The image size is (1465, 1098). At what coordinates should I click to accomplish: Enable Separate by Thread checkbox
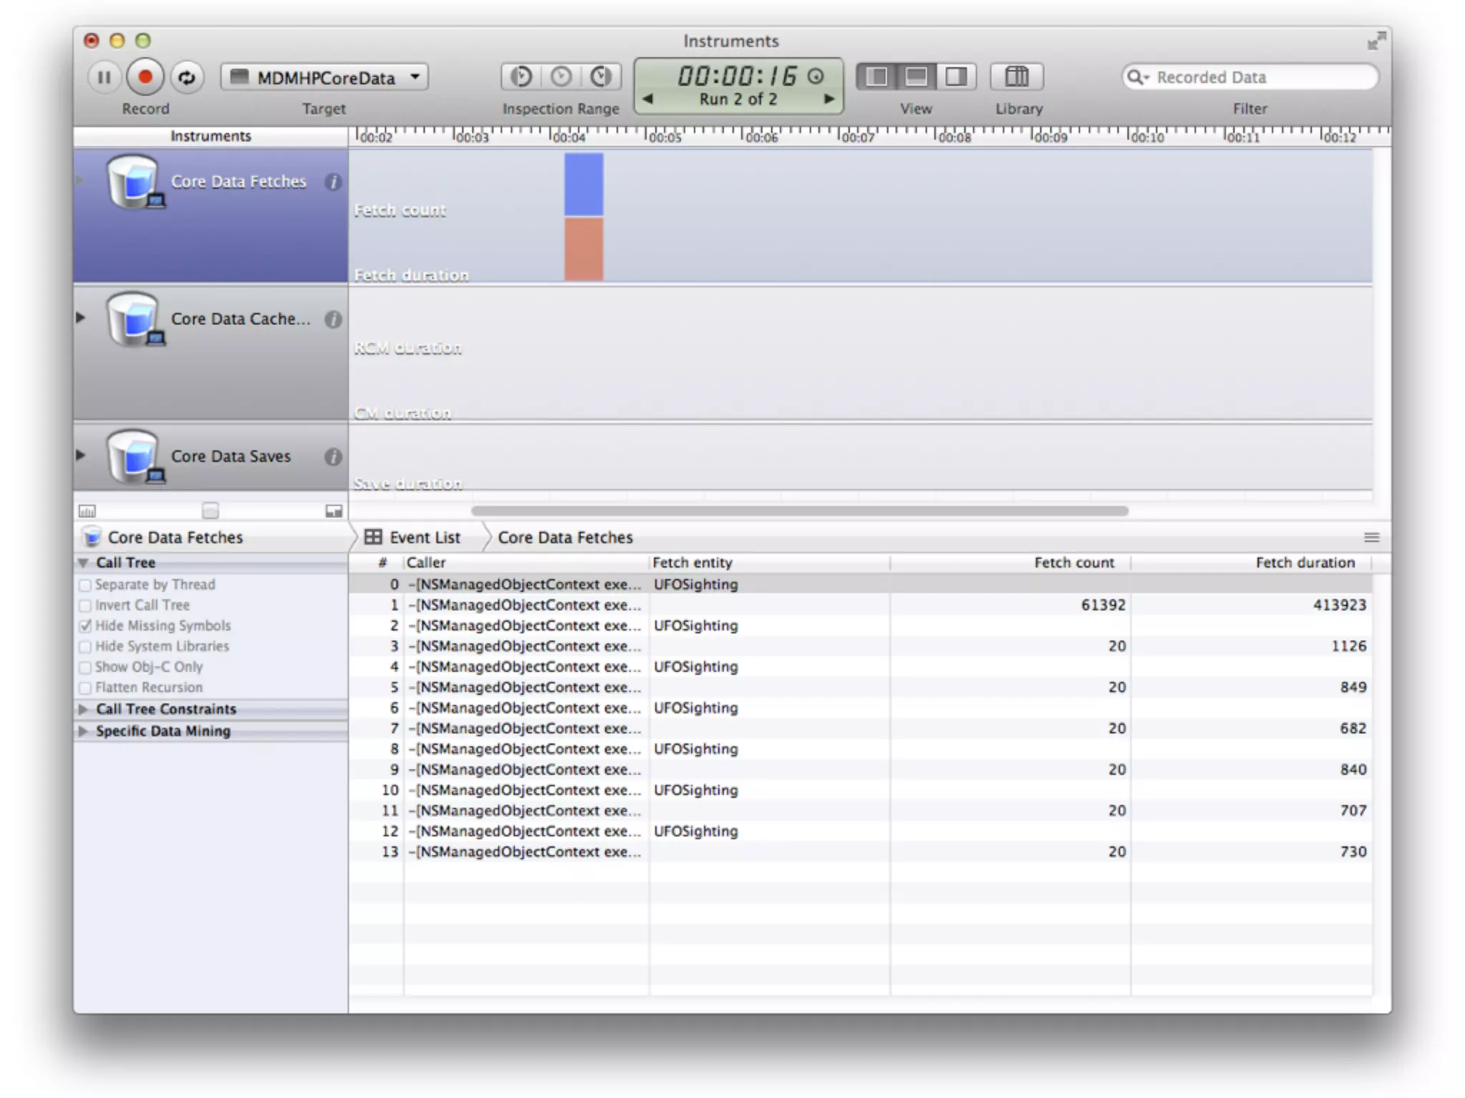click(86, 585)
